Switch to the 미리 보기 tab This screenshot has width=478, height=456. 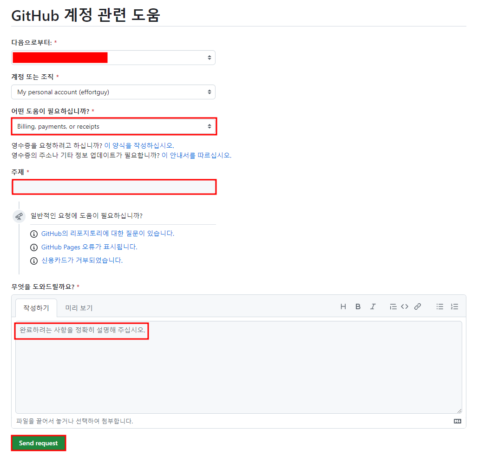click(79, 308)
